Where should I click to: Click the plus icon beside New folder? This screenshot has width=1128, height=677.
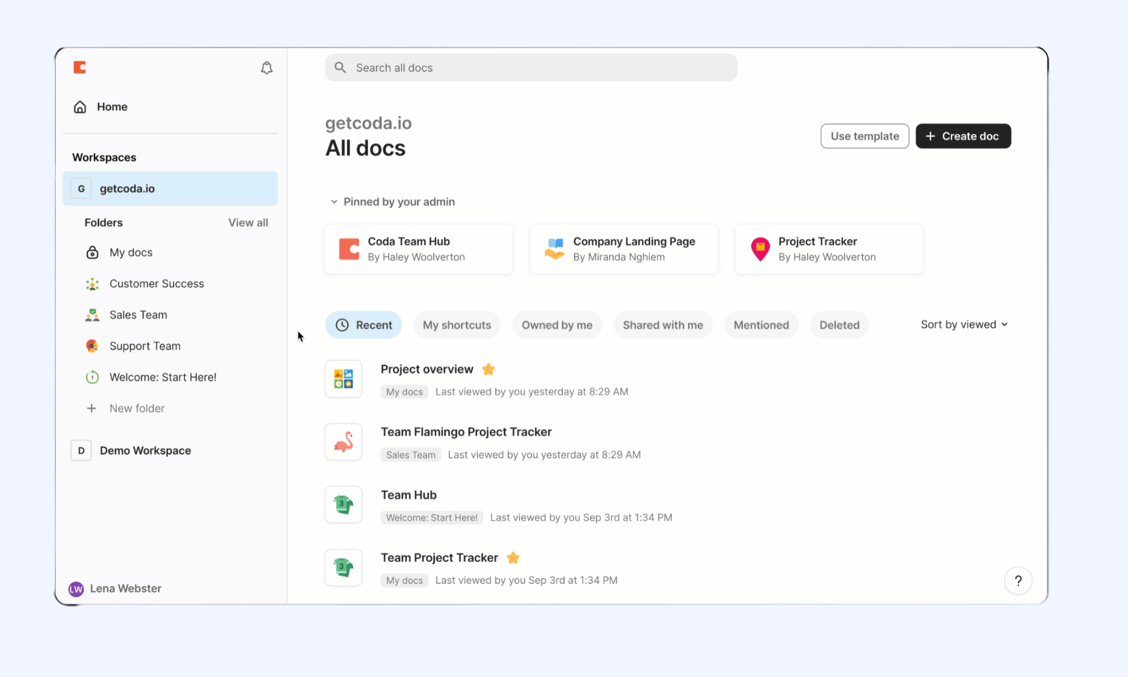tap(91, 408)
